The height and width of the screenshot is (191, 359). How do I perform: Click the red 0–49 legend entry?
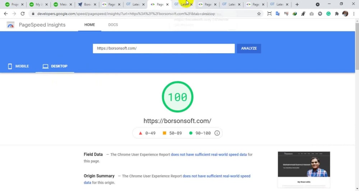pyautogui.click(x=147, y=133)
